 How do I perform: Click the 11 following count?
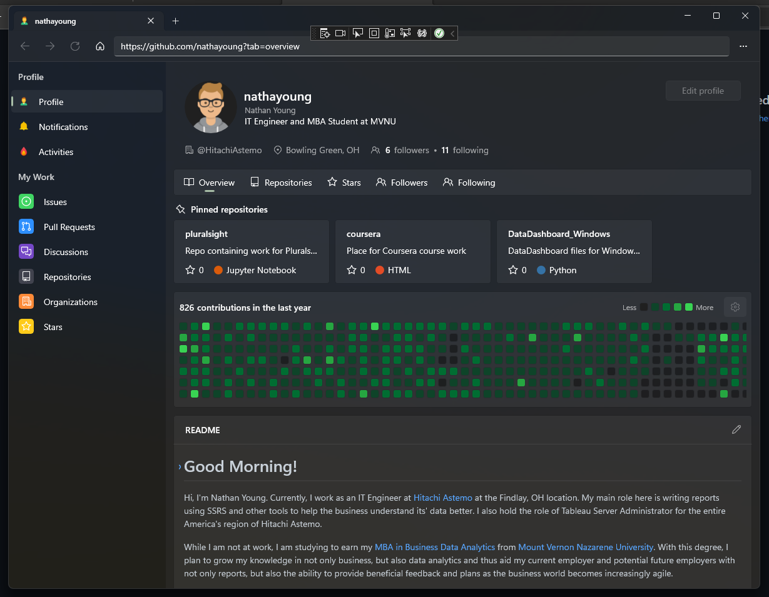(465, 150)
